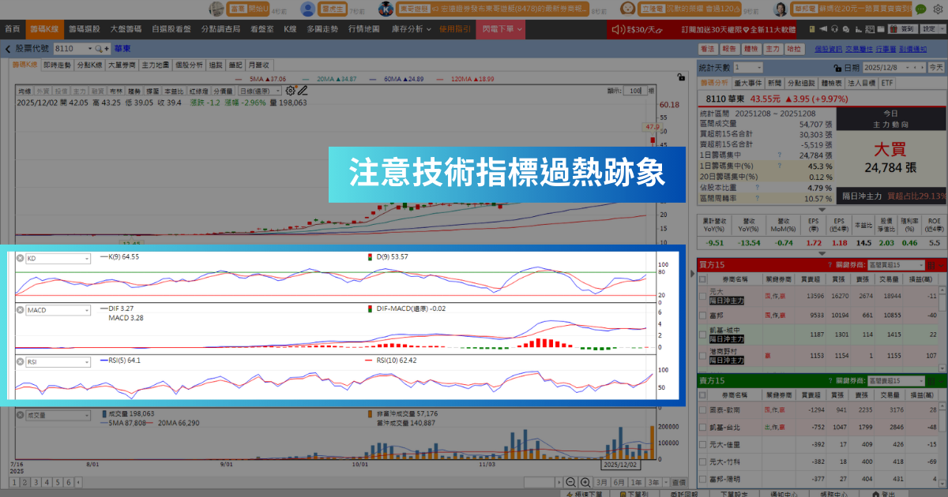This screenshot has height=497, width=948.
Task: Open the headset customer service icon
Action: (x=835, y=30)
